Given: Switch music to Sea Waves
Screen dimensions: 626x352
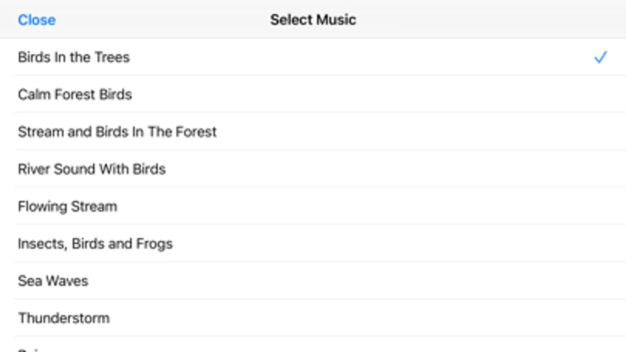Looking at the screenshot, I should tap(313, 281).
